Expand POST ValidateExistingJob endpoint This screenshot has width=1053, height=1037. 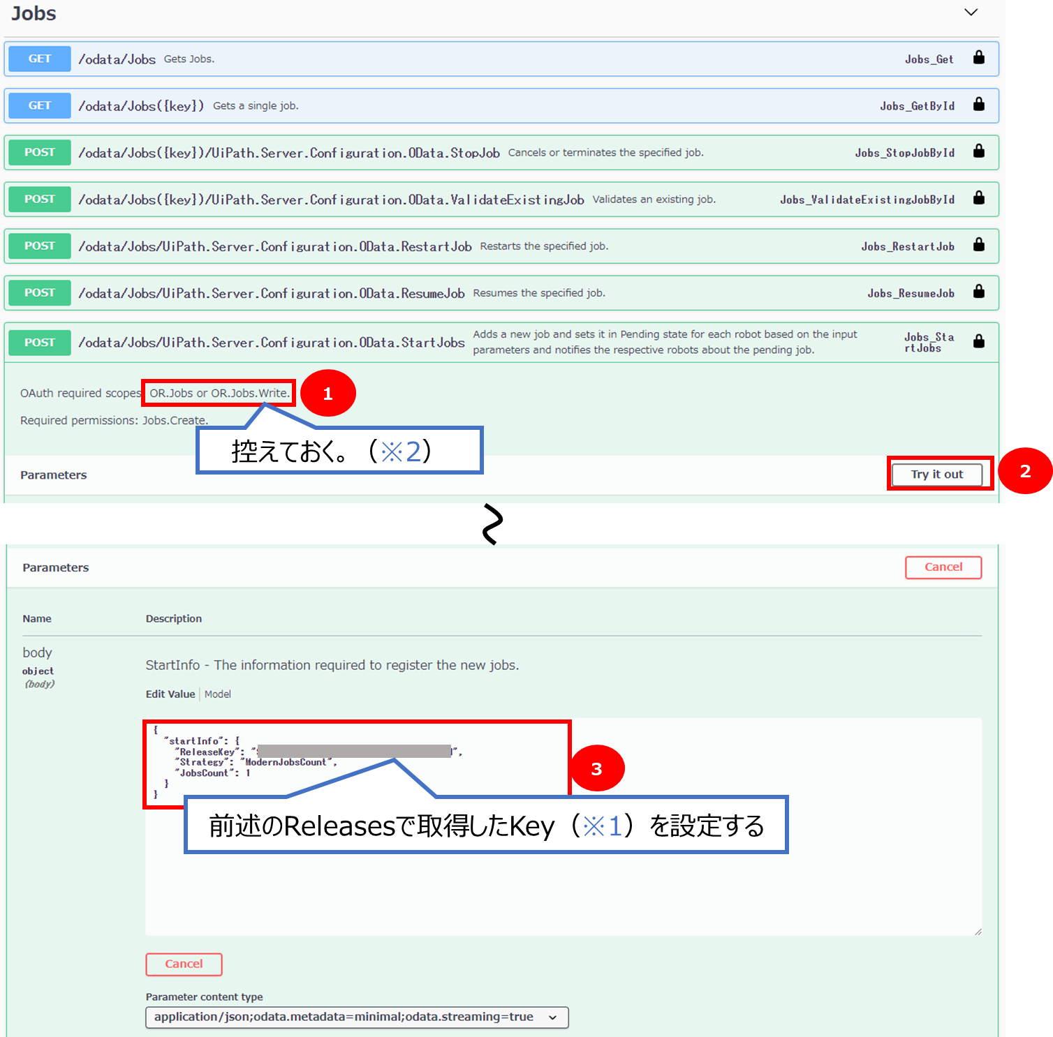501,200
